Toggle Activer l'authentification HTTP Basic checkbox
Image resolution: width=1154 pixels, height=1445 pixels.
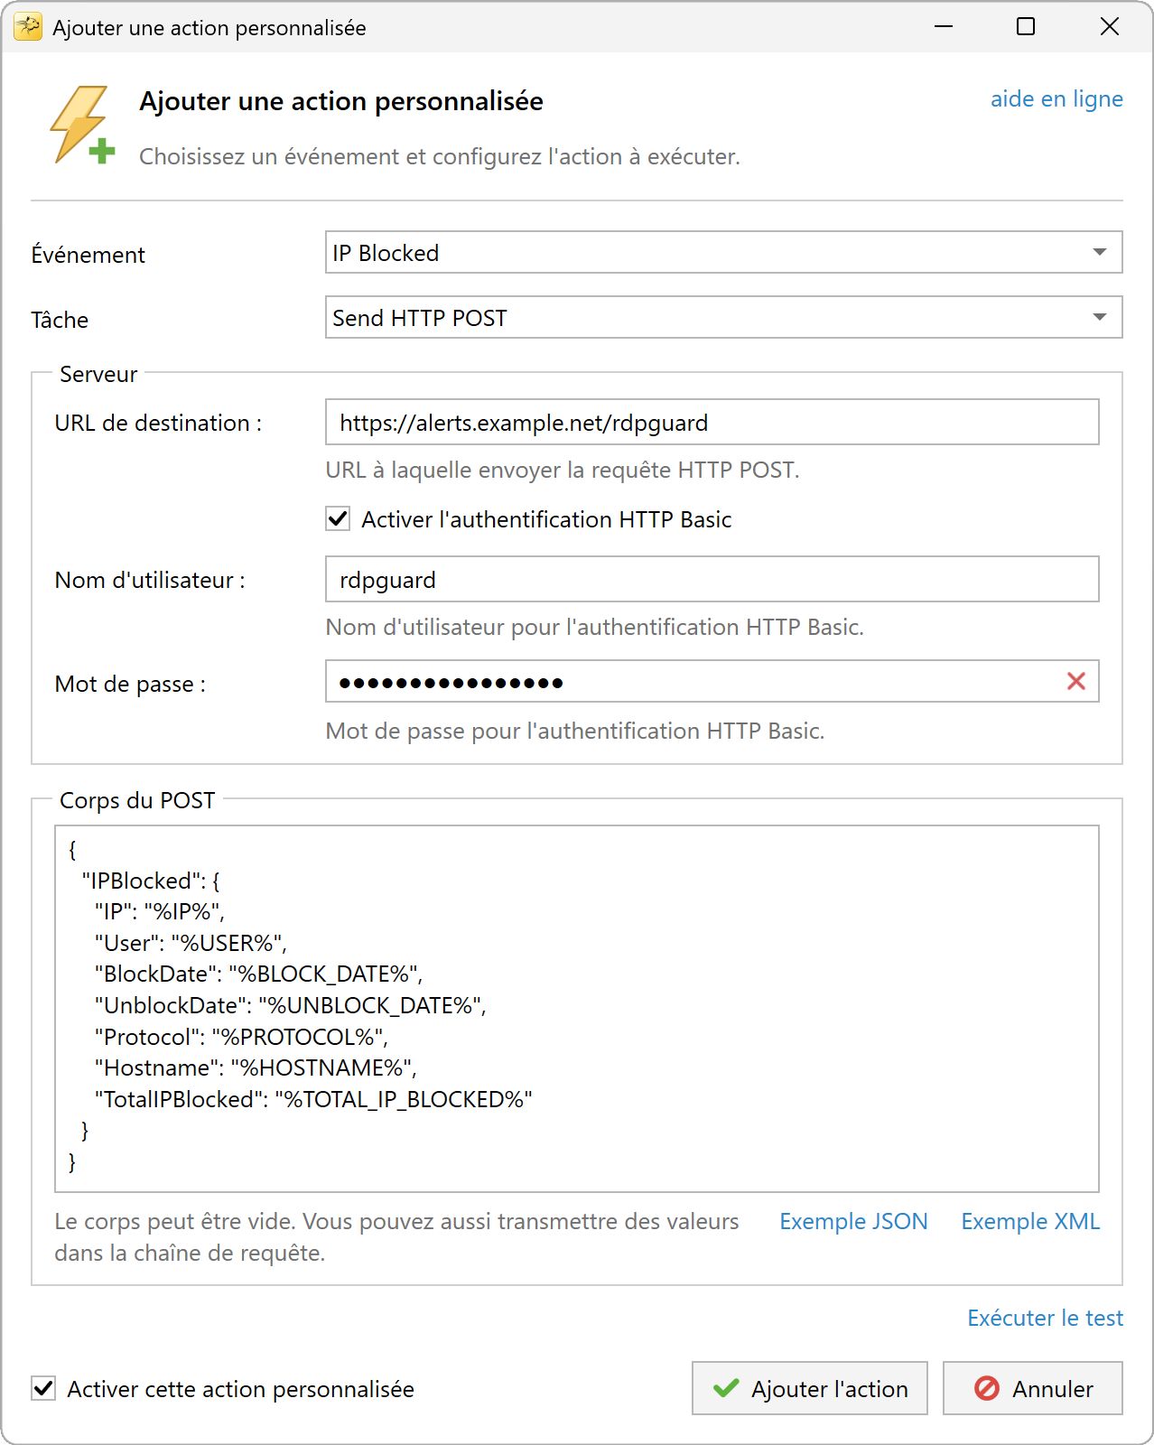click(338, 519)
